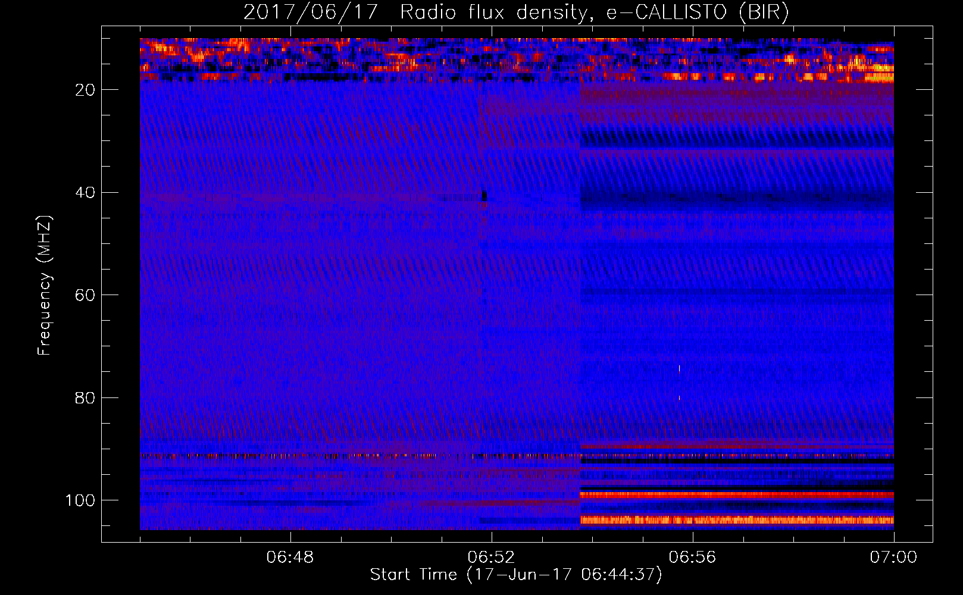Click the "Start Time (17-Jun-17 06:44:37)" label
This screenshot has height=595, width=963.
tap(516, 575)
